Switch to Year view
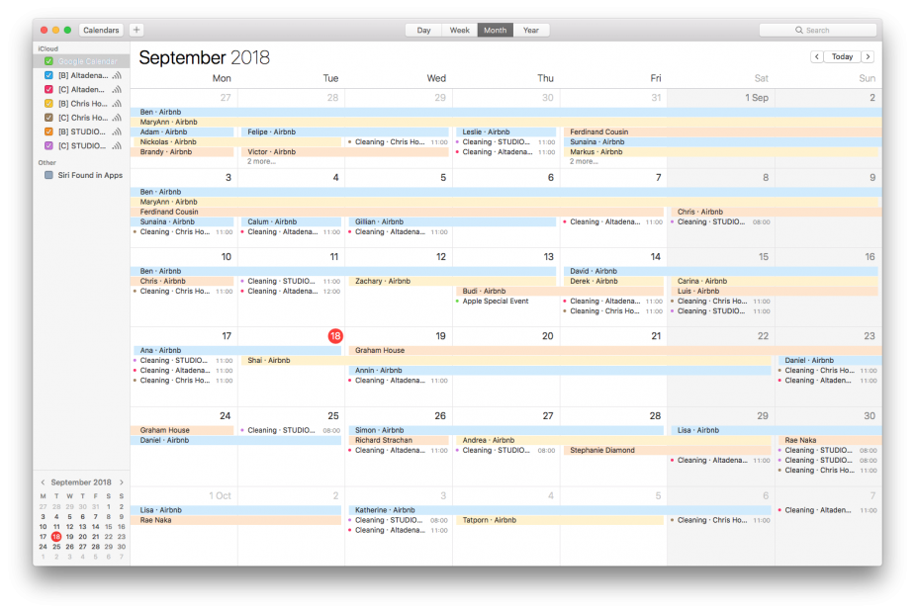915x613 pixels. tap(531, 30)
